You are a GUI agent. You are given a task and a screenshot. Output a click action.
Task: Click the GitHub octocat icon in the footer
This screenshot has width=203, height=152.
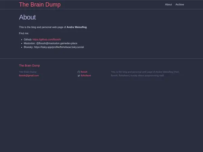click(79, 72)
